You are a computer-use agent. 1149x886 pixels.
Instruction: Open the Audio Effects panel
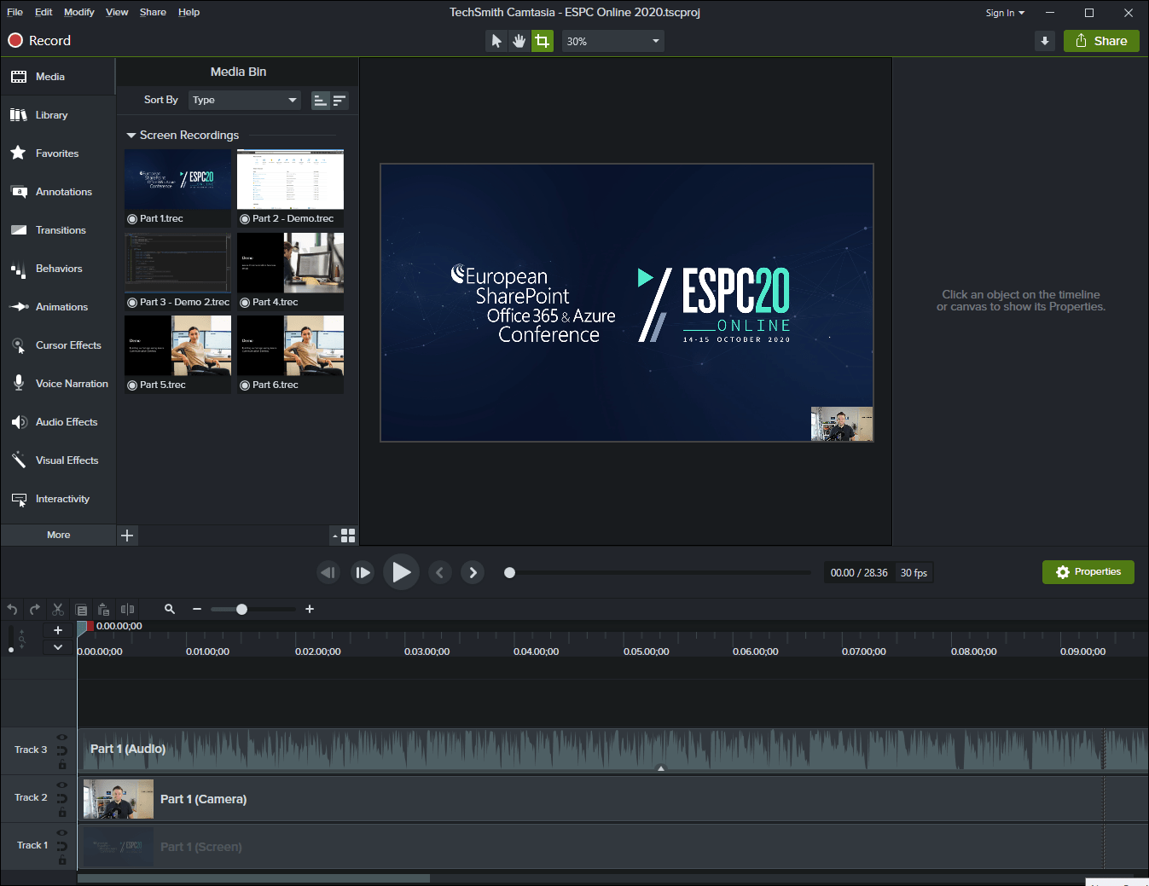58,422
